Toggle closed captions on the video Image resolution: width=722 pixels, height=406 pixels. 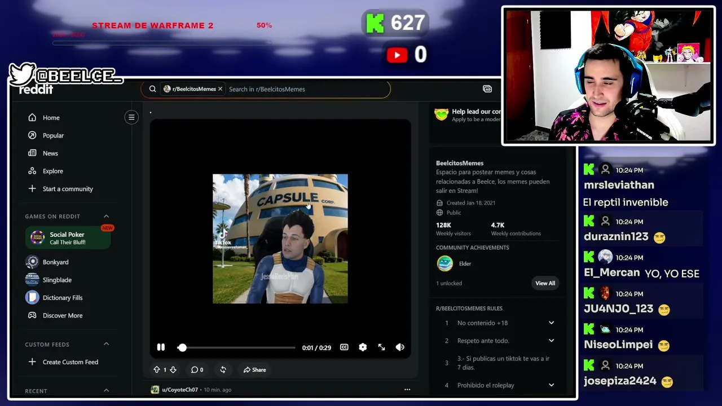344,347
